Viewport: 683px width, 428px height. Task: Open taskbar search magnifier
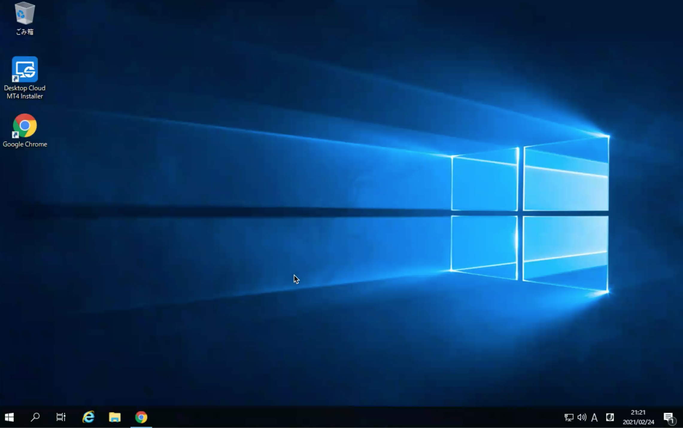coord(35,417)
